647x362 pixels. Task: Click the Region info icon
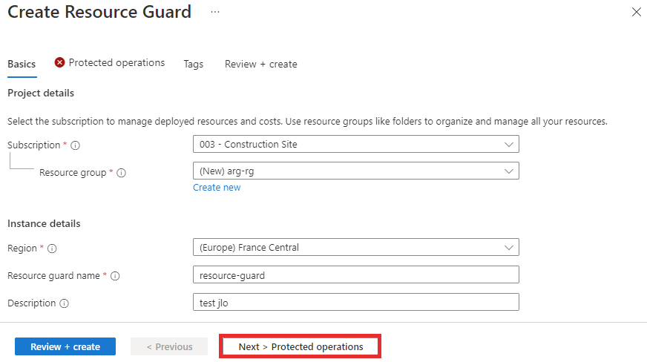coord(52,249)
